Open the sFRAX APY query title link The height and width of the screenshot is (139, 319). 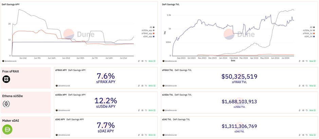(x=60, y=70)
